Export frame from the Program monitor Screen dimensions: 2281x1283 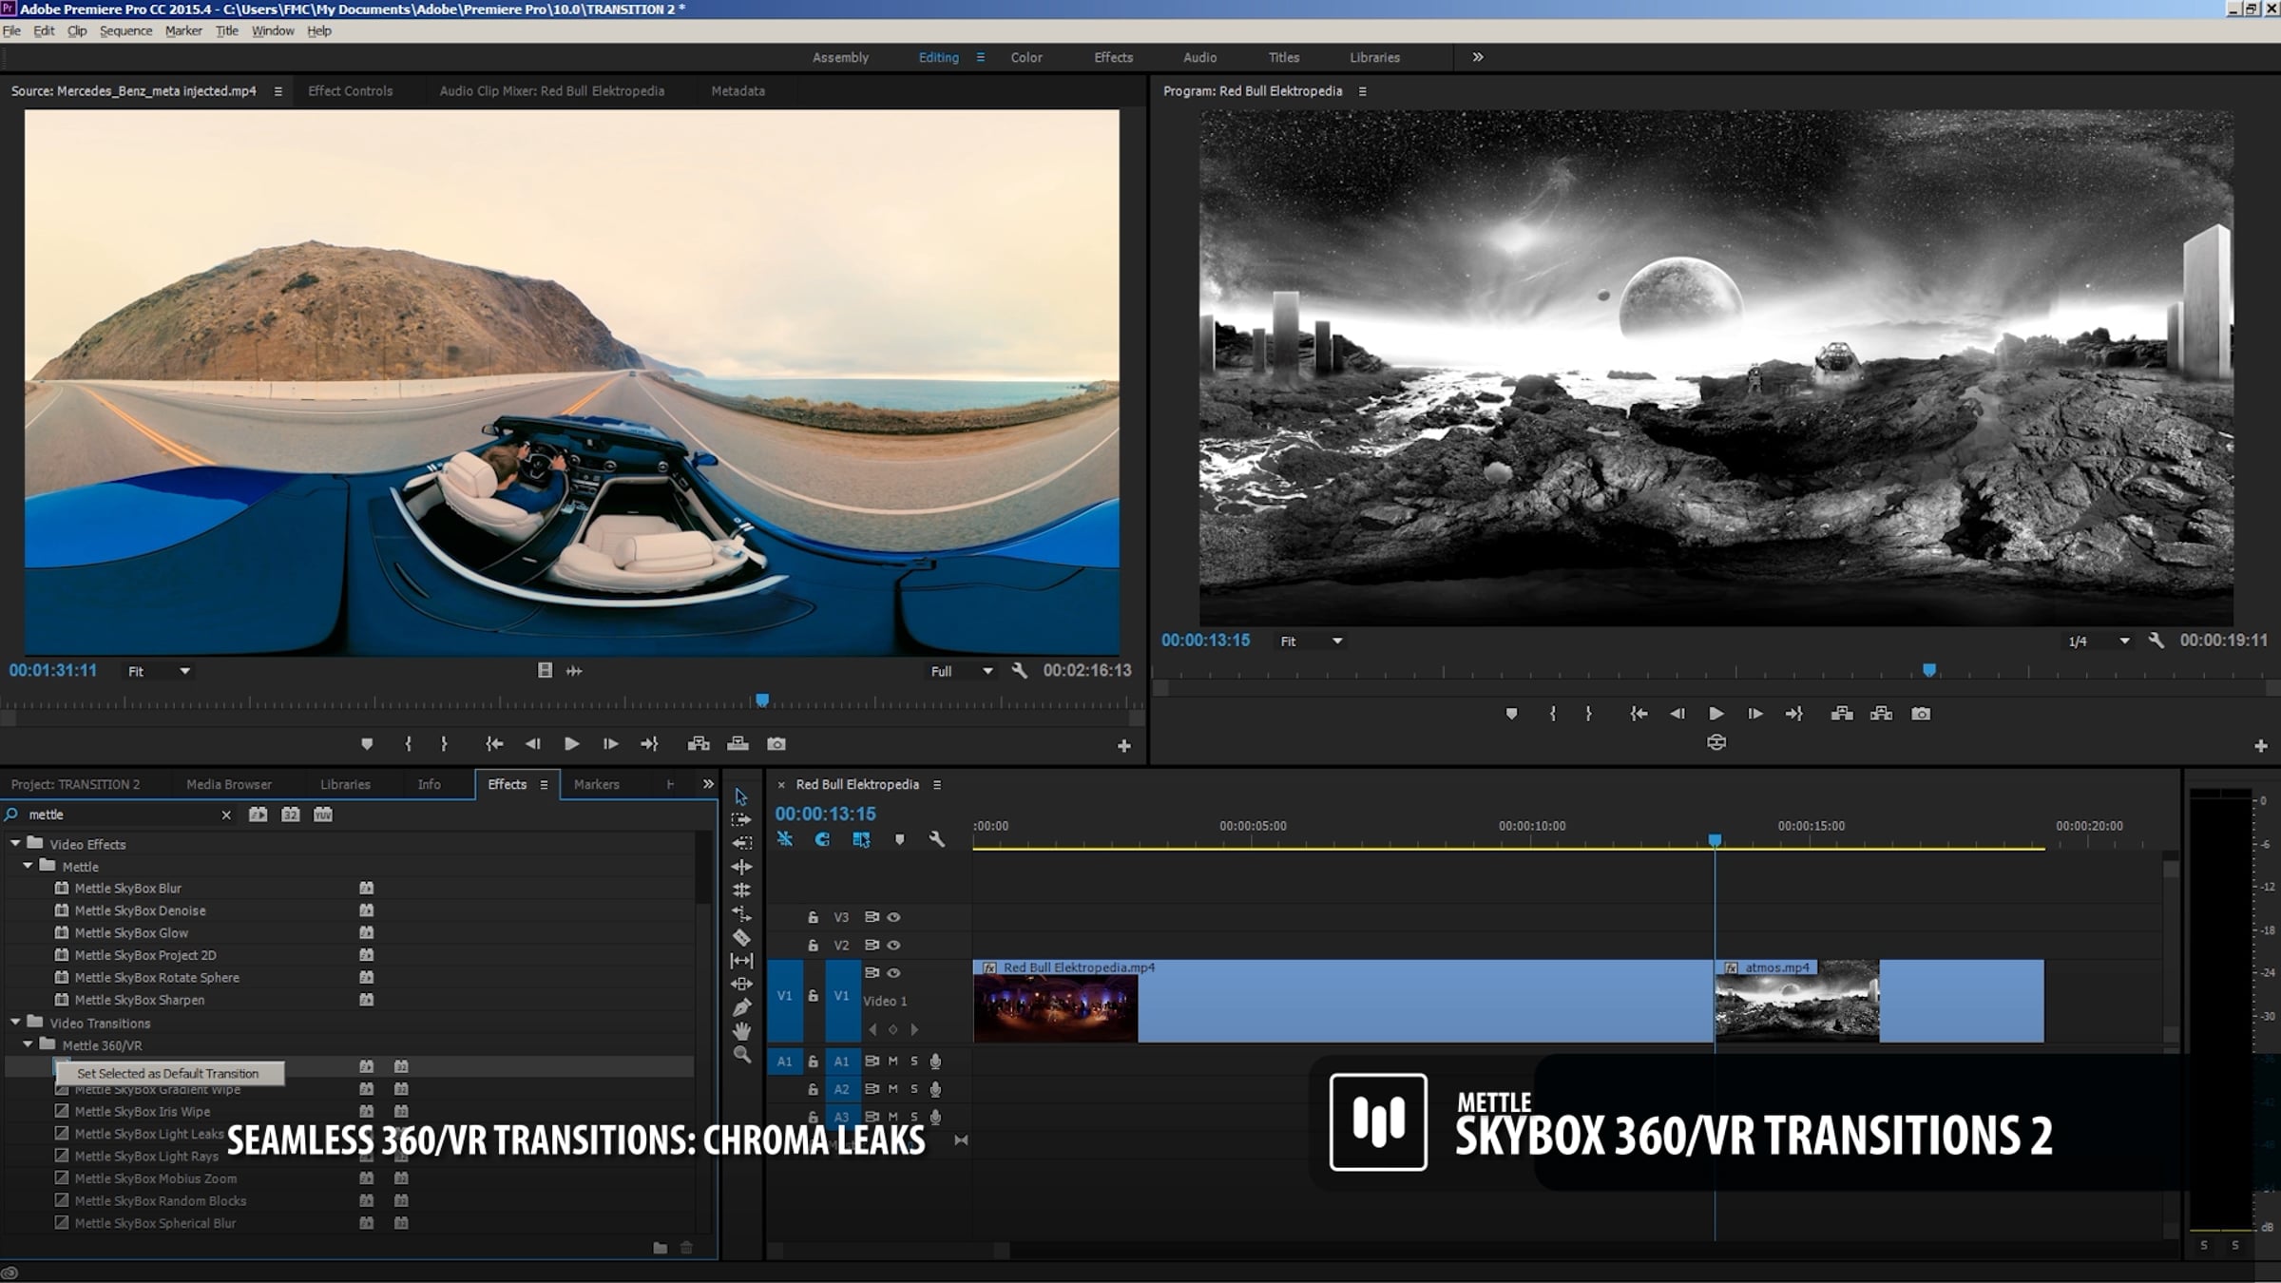click(1921, 714)
